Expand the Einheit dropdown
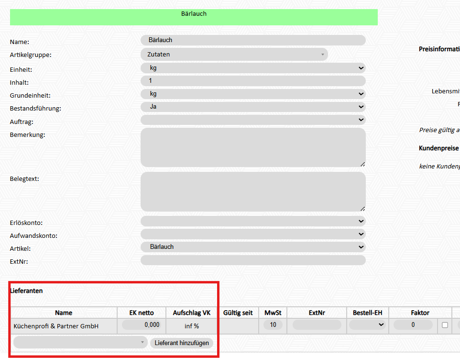The height and width of the screenshot is (358, 460). pyautogui.click(x=253, y=68)
